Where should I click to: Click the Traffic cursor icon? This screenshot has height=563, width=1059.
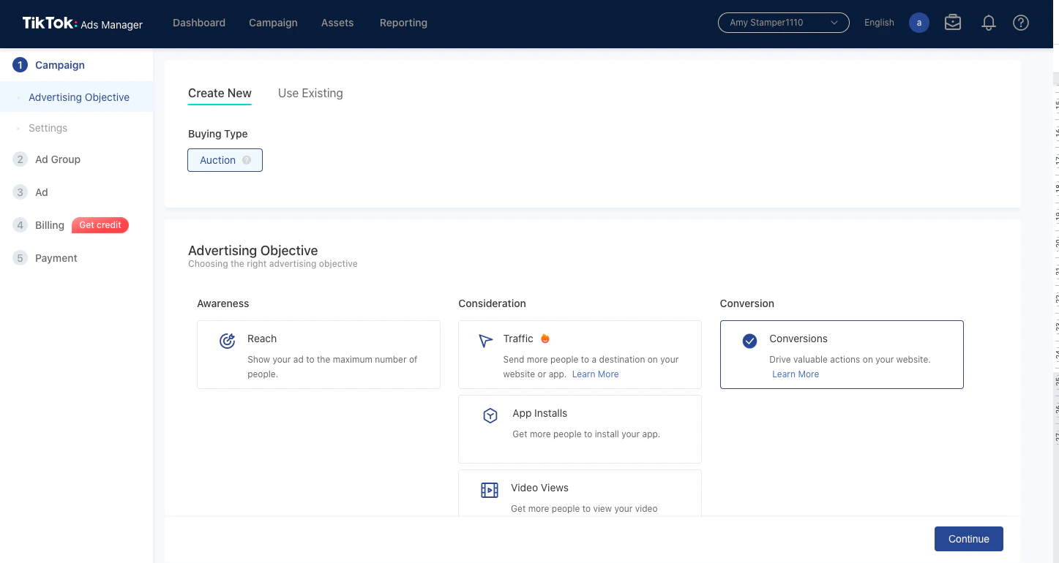tap(485, 341)
